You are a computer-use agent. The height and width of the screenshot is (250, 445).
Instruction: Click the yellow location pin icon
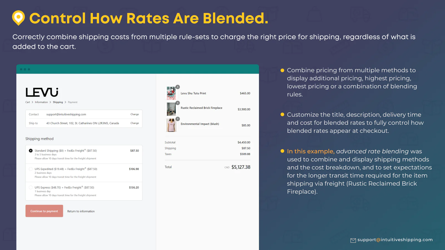pyautogui.click(x=18, y=18)
